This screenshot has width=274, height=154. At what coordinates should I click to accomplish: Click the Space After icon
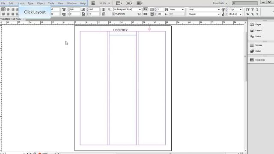[x=83, y=9]
